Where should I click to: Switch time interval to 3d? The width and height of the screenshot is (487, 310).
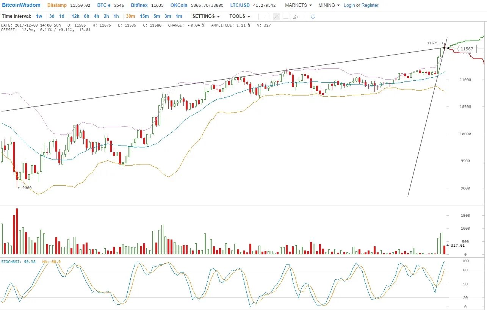coord(52,16)
